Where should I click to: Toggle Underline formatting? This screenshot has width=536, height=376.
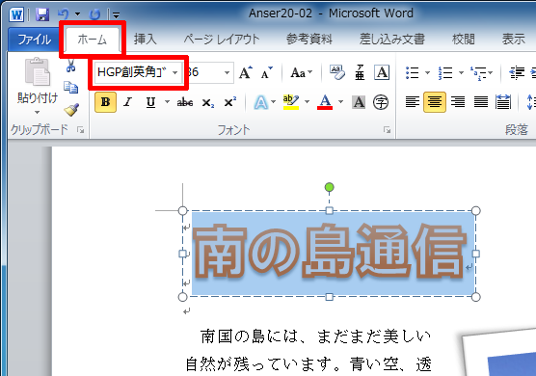click(x=150, y=102)
